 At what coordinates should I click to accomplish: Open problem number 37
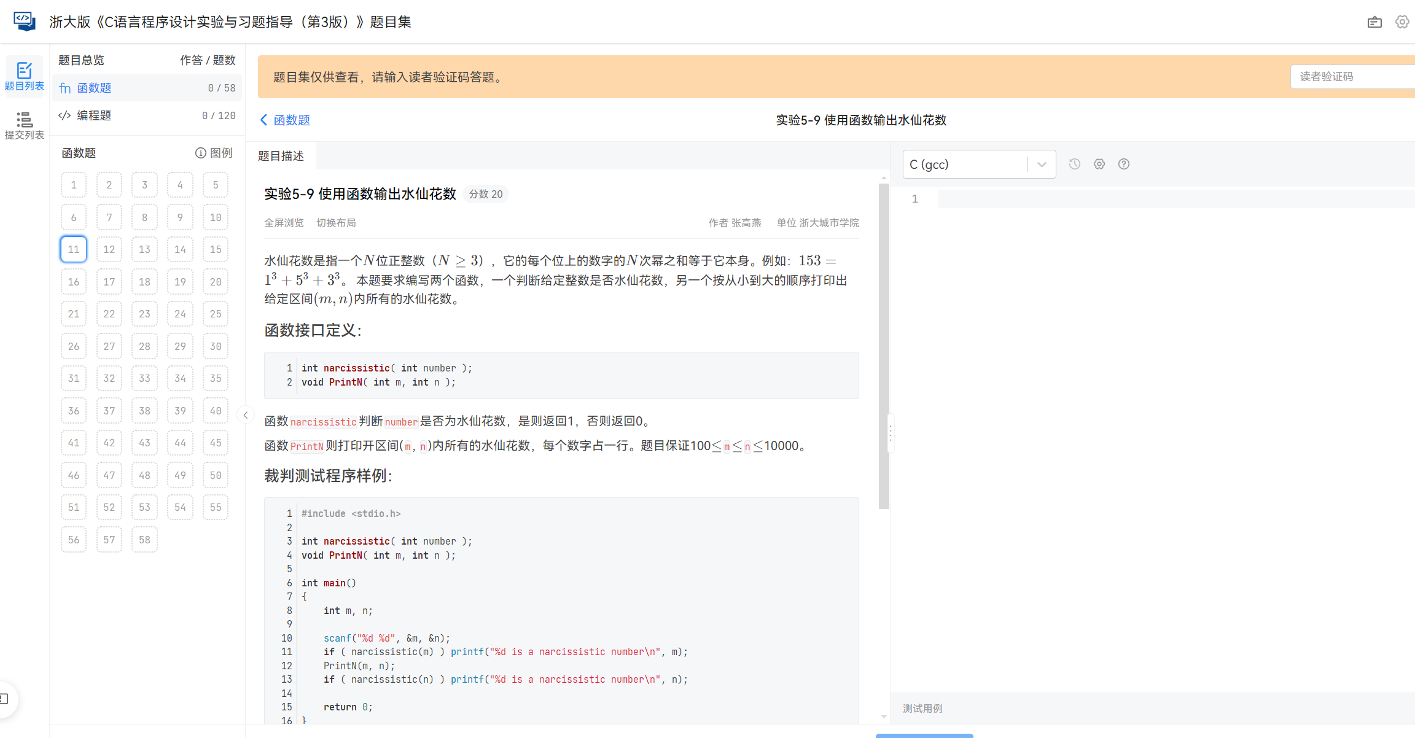point(109,411)
